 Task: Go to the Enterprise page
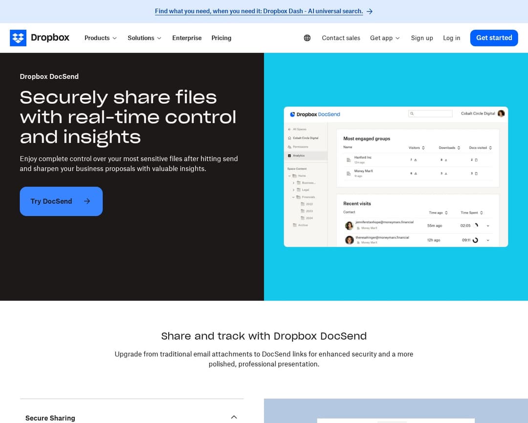coord(187,38)
